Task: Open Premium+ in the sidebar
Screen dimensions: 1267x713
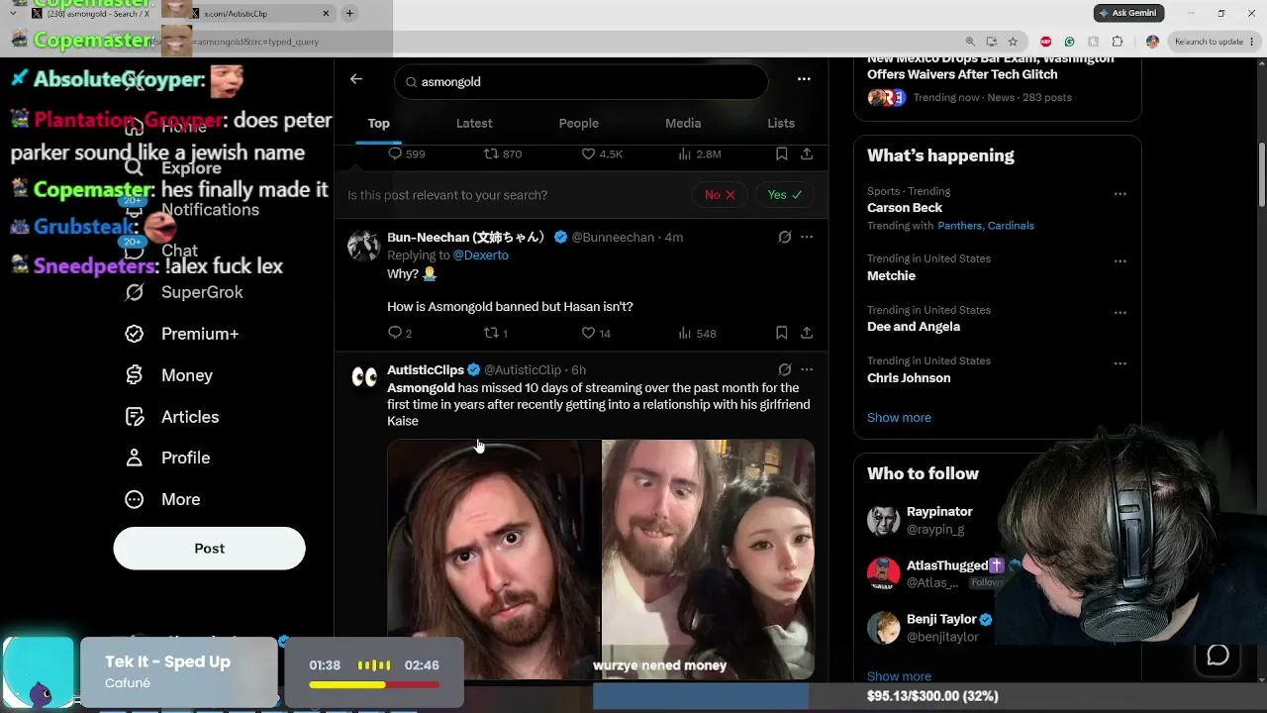Action: (x=182, y=334)
